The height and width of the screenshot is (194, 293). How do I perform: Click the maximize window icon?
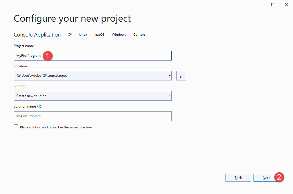click(x=272, y=4)
